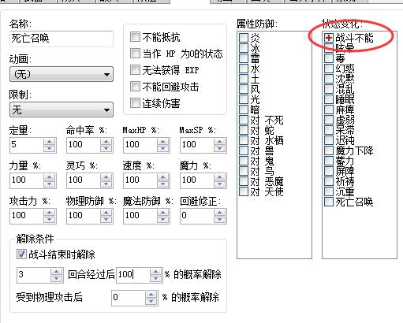403x323 pixels.
Task: Enable the 无法获得 EXP checkbox
Action: pos(135,70)
